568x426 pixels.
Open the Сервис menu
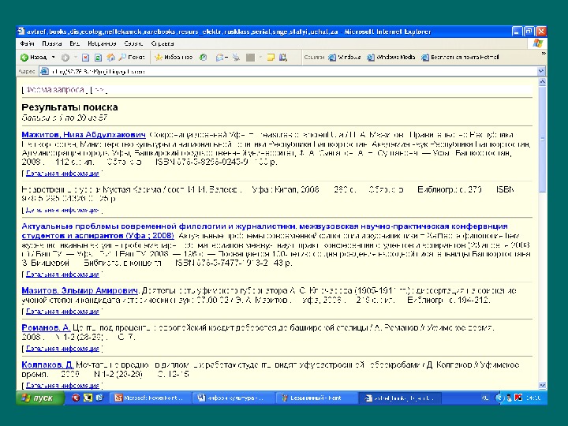[x=133, y=44]
